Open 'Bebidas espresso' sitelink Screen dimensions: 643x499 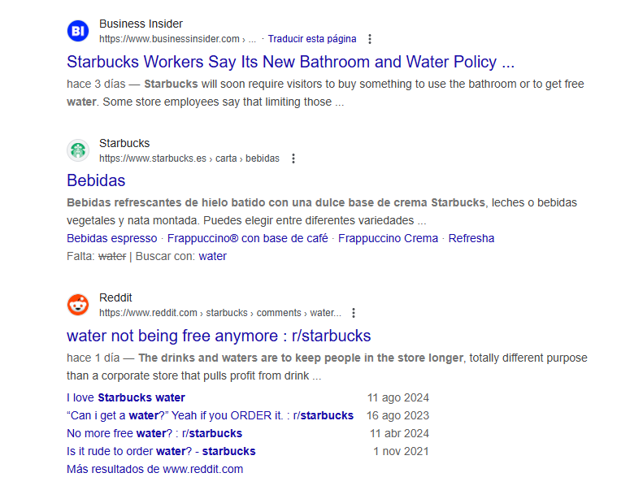pyautogui.click(x=112, y=238)
